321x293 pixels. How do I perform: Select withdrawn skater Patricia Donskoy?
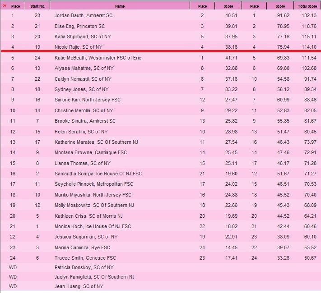click(x=84, y=267)
